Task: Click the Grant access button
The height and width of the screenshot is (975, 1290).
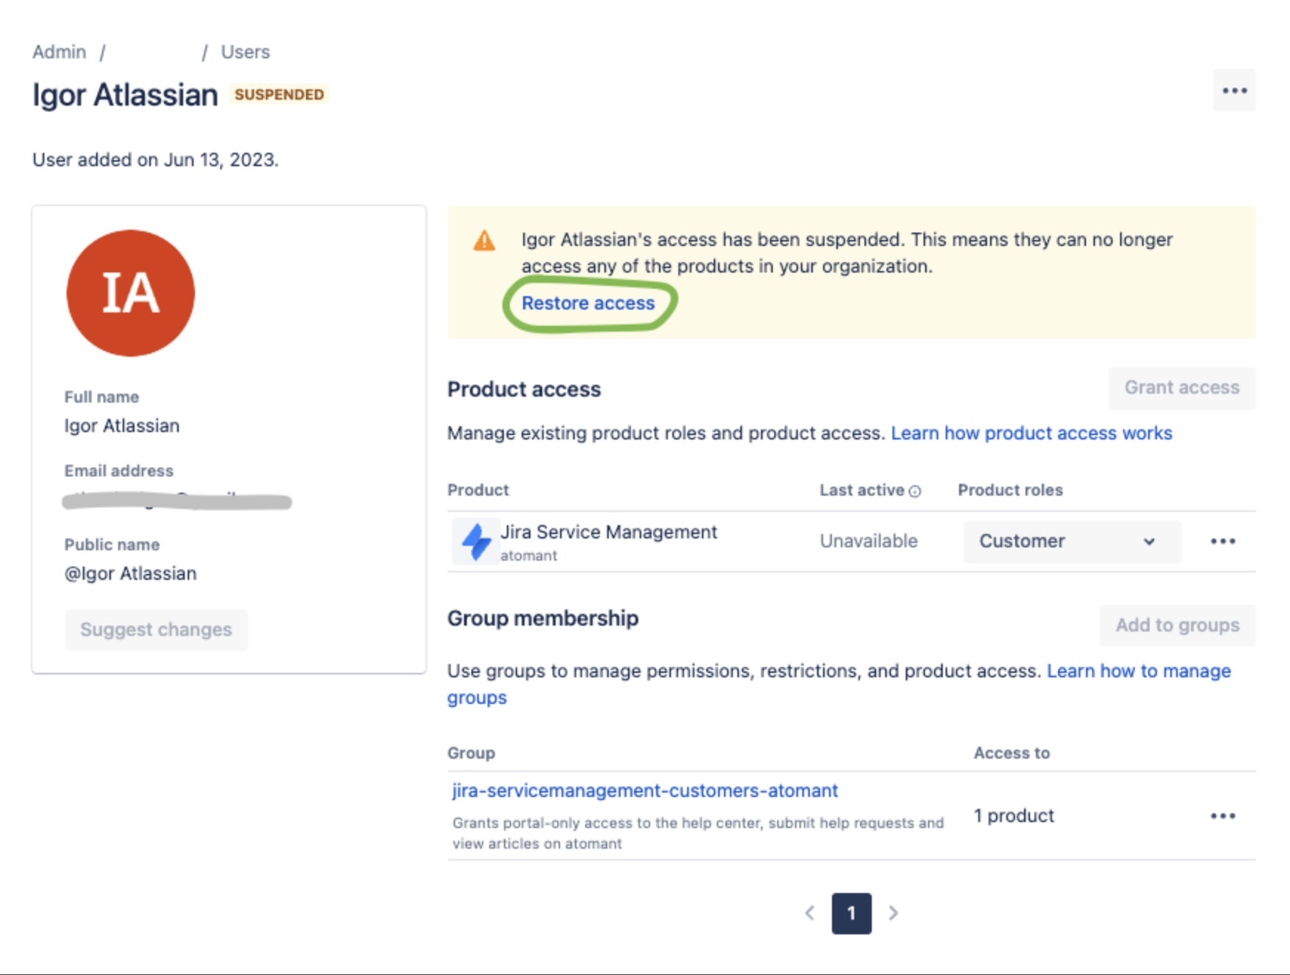Action: click(1181, 388)
